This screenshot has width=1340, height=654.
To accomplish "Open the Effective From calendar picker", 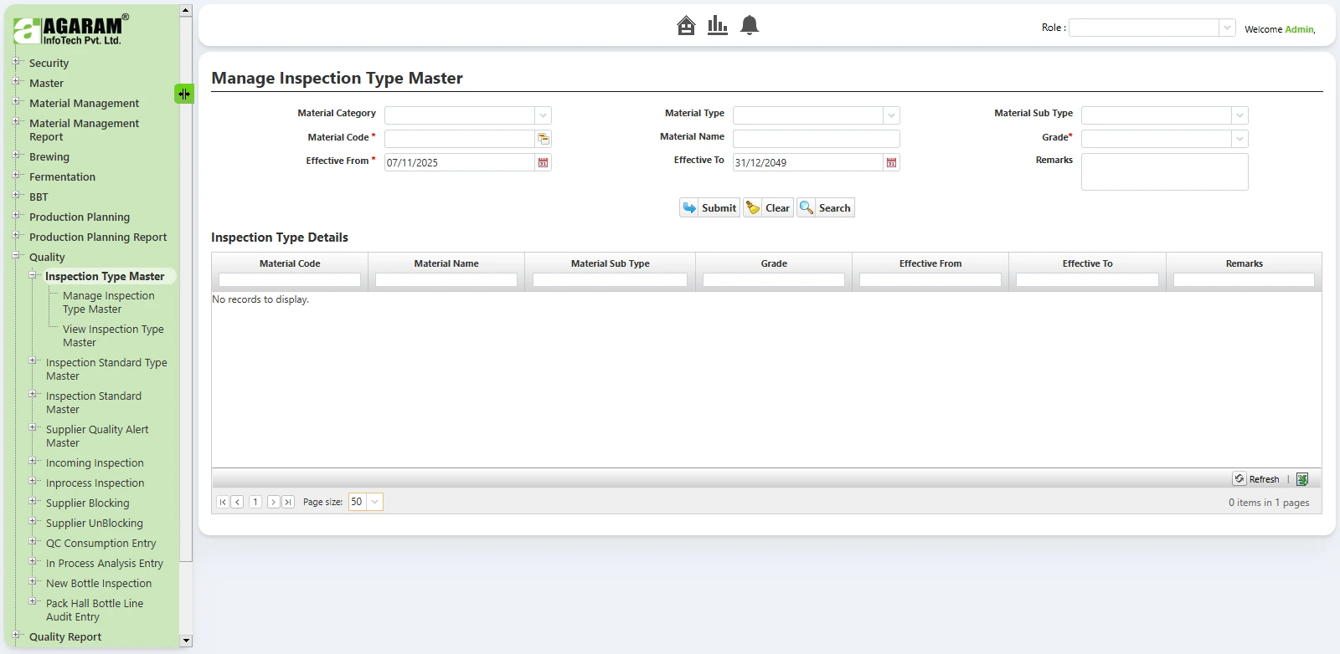I will tap(544, 163).
